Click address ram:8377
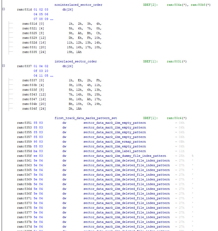 [24, 212]
